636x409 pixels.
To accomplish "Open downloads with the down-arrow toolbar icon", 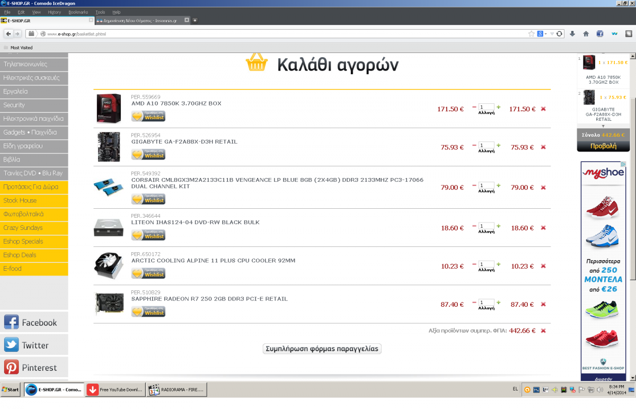I will [x=572, y=33].
